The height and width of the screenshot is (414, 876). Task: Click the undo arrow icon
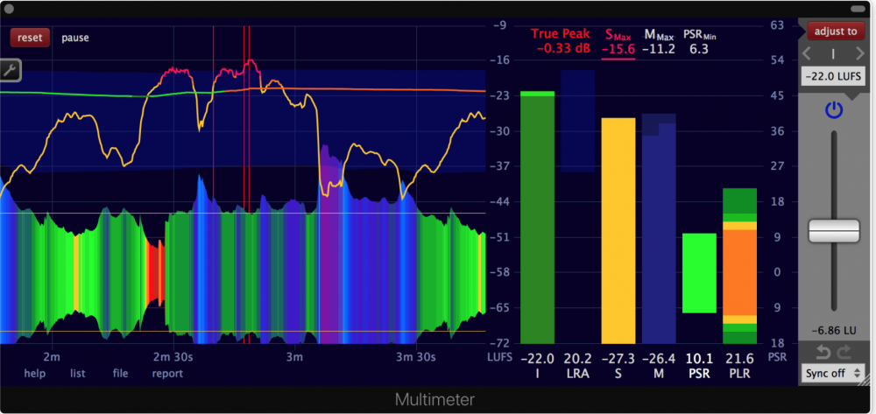click(823, 351)
